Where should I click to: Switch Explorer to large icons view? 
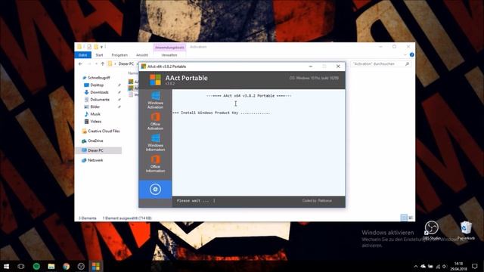[x=411, y=218]
